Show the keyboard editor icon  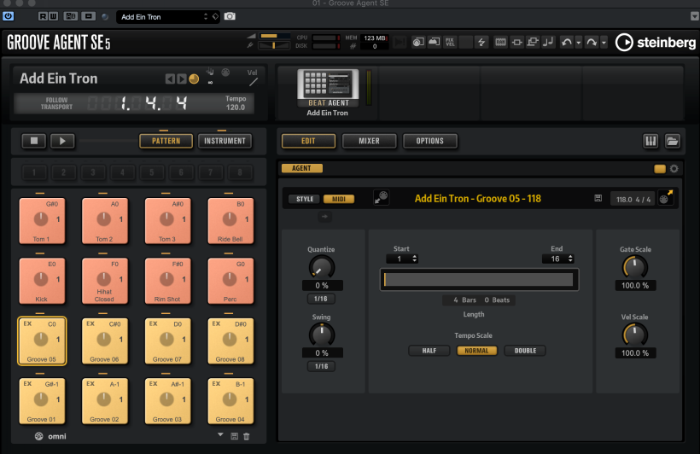coord(650,141)
